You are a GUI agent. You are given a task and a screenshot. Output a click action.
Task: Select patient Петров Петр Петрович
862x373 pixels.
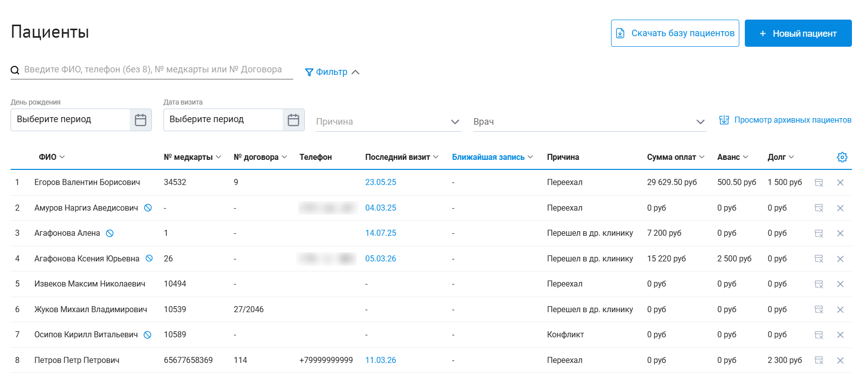tap(77, 360)
